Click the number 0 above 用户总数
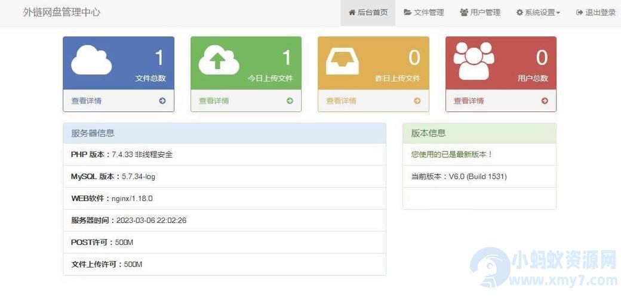Screen dimensions: 621x298 click(x=542, y=58)
